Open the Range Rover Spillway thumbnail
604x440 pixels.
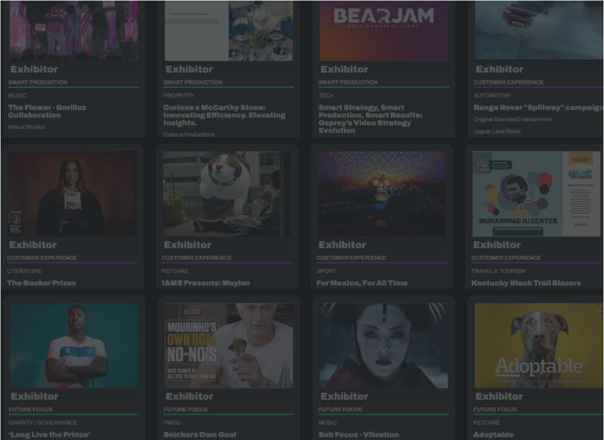539,30
